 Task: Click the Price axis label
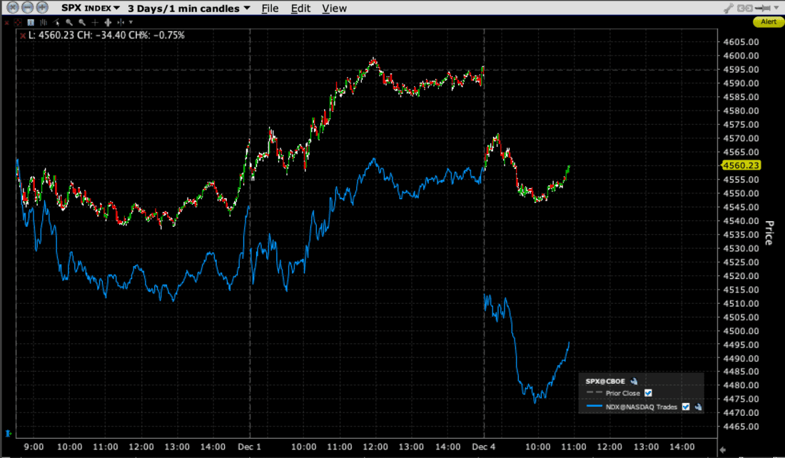pos(769,233)
